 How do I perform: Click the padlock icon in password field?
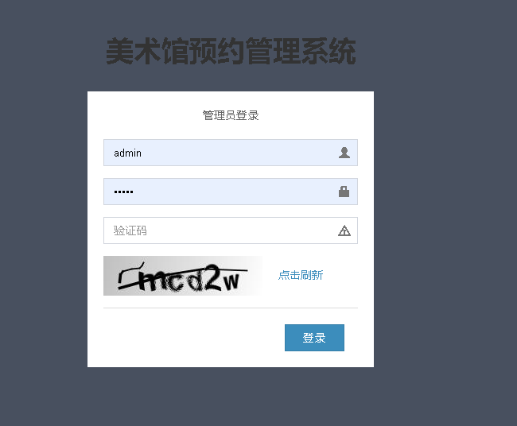coord(344,192)
